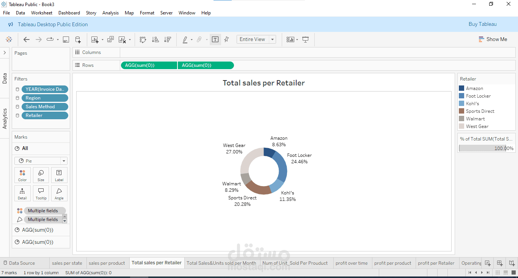Click the Redo forward arrow
The width and height of the screenshot is (518, 278).
pos(38,39)
